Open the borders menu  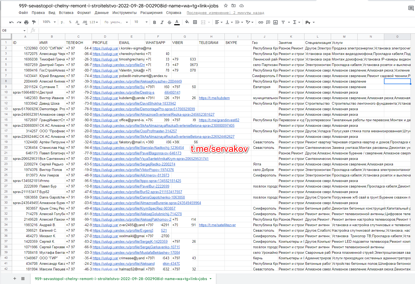click(195, 22)
